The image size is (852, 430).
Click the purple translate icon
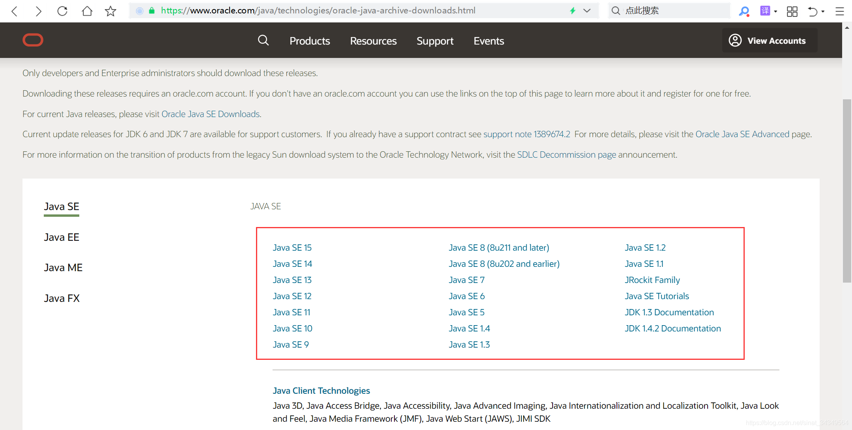(x=765, y=11)
